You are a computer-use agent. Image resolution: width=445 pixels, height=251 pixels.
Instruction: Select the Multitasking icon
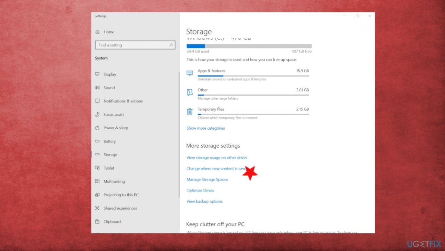coord(97,181)
